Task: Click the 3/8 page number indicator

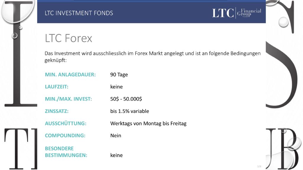Action: [x=259, y=166]
